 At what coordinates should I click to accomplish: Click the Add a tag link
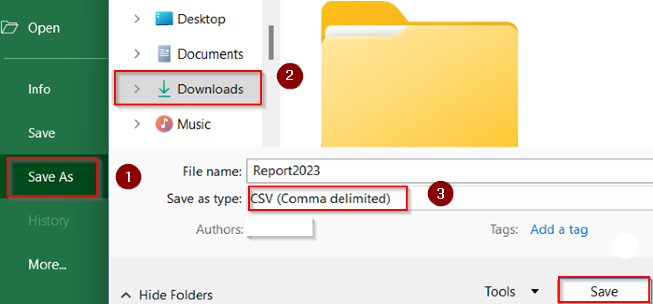[559, 229]
